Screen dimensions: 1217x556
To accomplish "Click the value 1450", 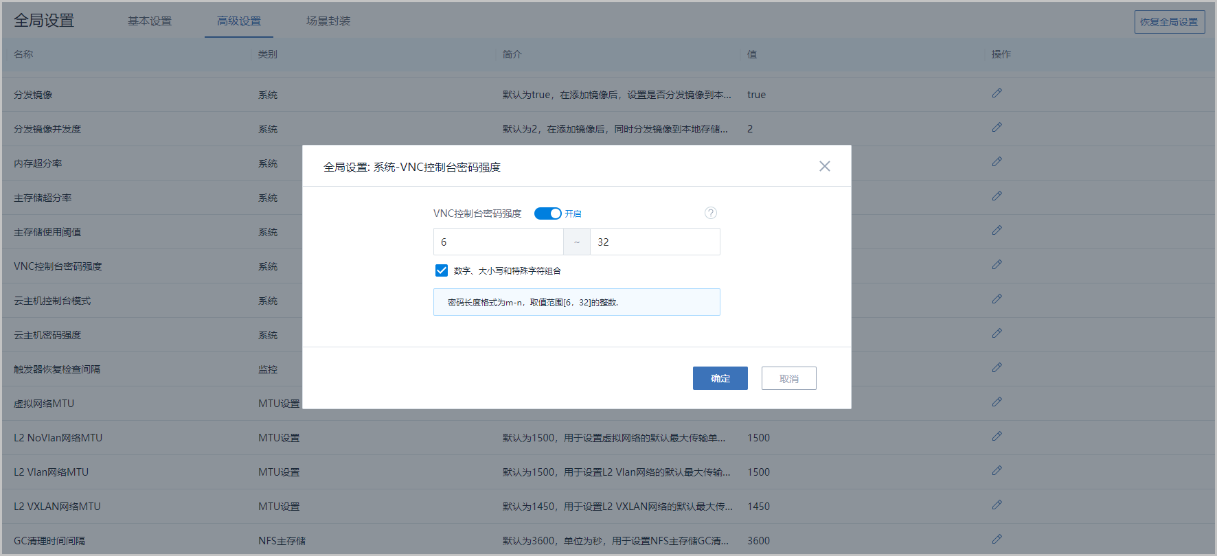I will tap(759, 507).
